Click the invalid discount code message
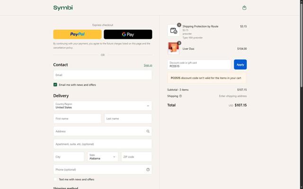The image size is (303, 189). coord(207,78)
